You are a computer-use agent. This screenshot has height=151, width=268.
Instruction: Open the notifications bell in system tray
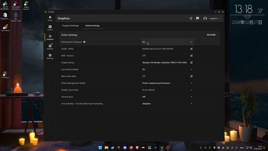click(264, 148)
